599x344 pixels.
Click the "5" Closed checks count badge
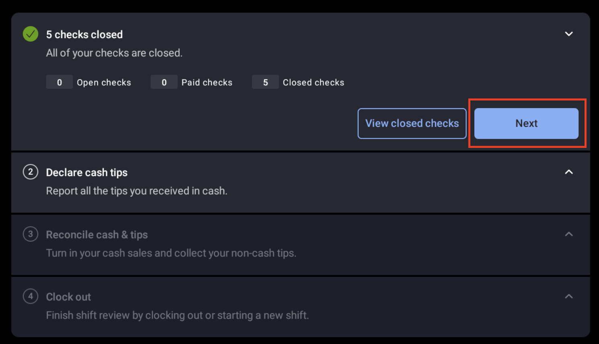click(265, 82)
